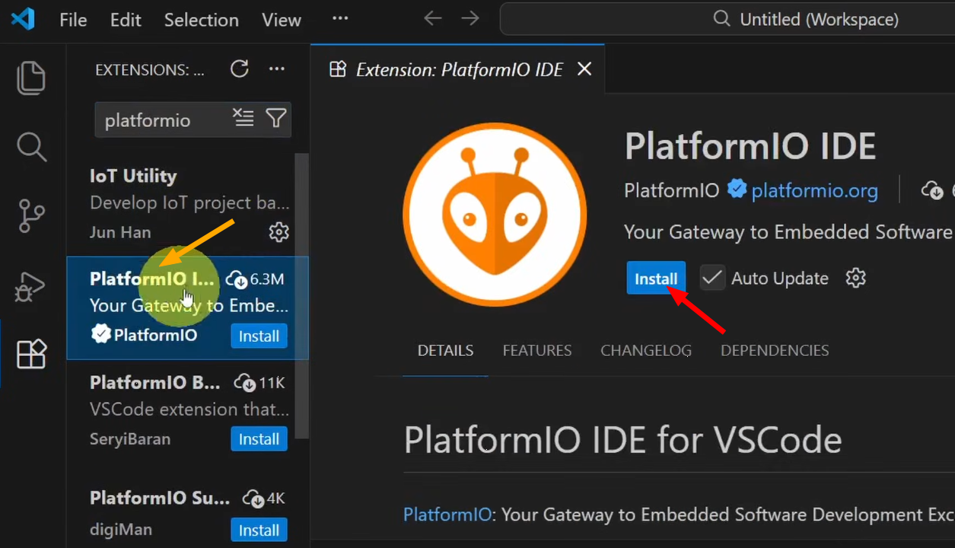This screenshot has height=548, width=955.
Task: Follow the PlatformIO link in the readme
Action: [447, 515]
